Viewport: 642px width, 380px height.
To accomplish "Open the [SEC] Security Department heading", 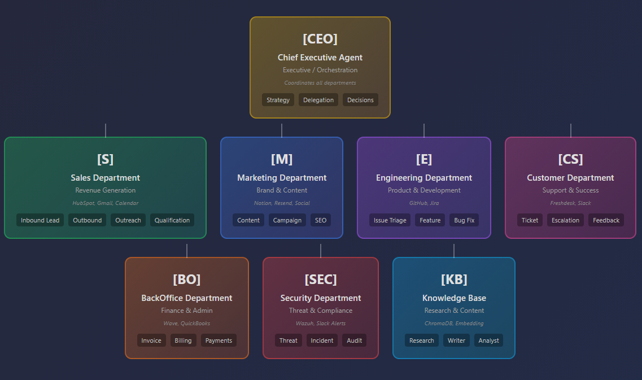I will click(x=321, y=289).
